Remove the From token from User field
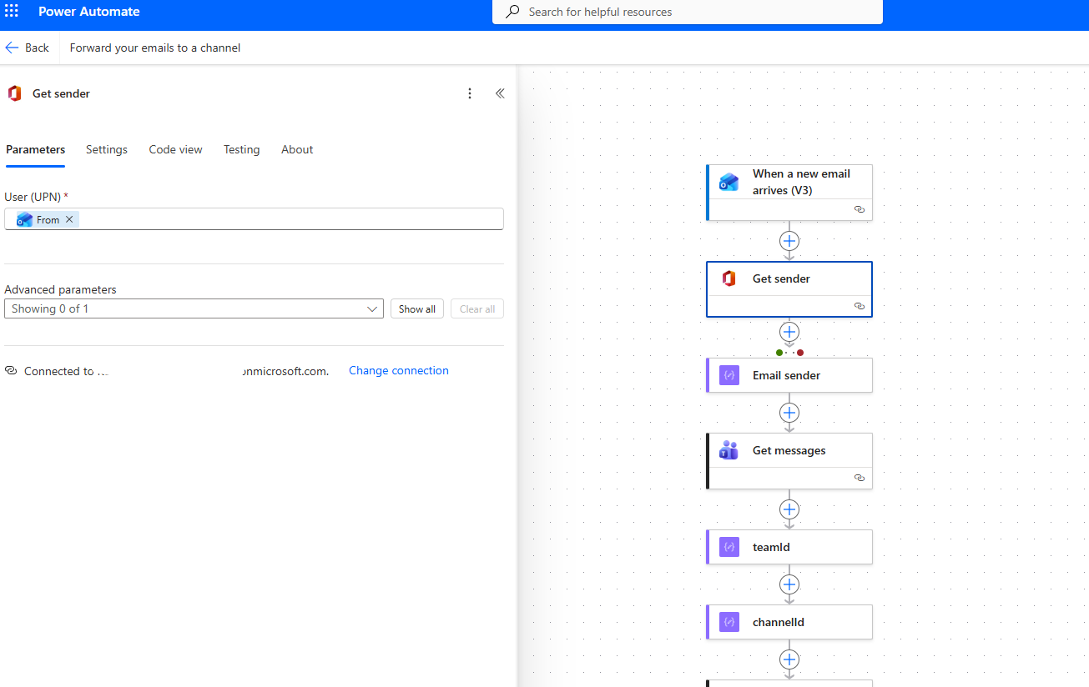 70,219
